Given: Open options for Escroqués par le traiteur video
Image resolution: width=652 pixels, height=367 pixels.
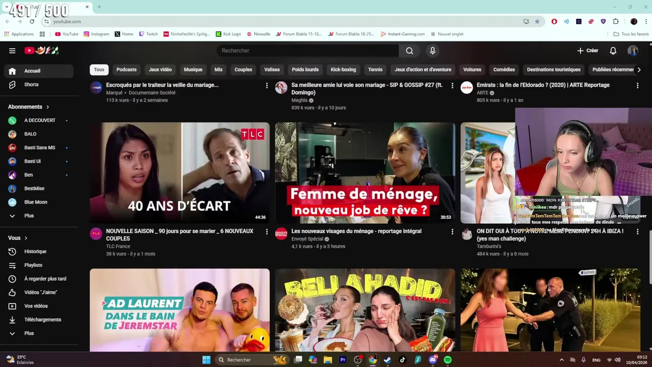Looking at the screenshot, I should pos(266,86).
